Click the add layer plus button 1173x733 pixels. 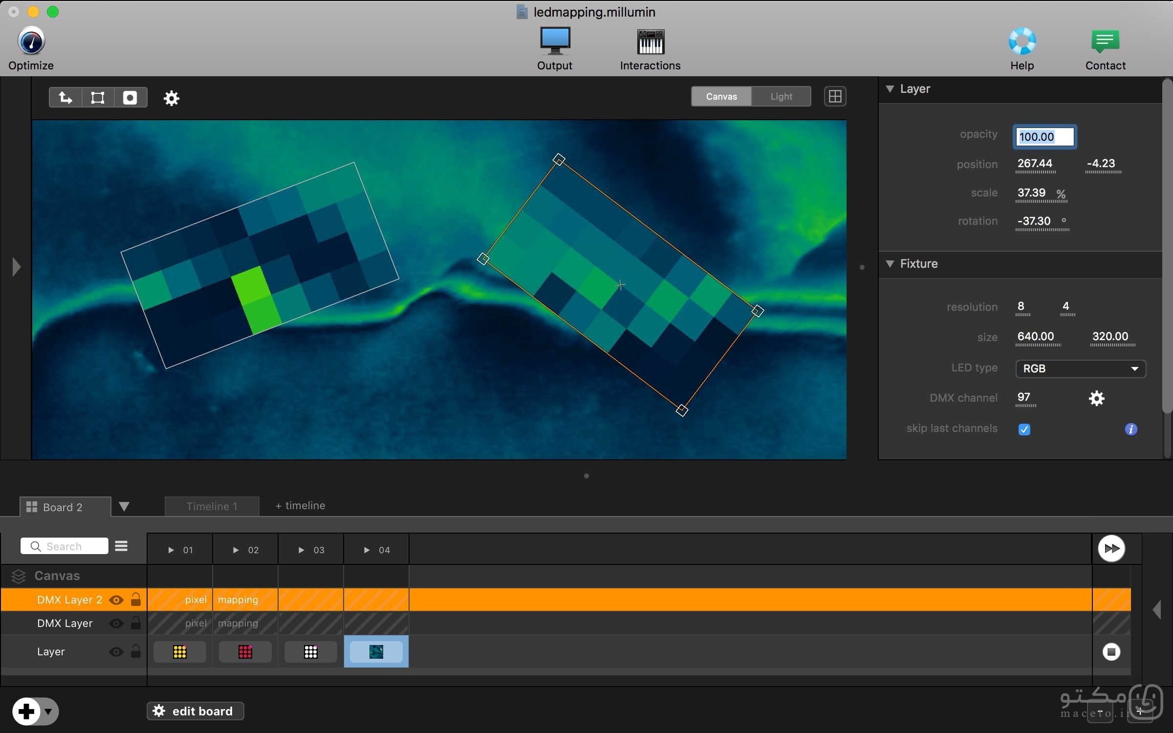(26, 711)
